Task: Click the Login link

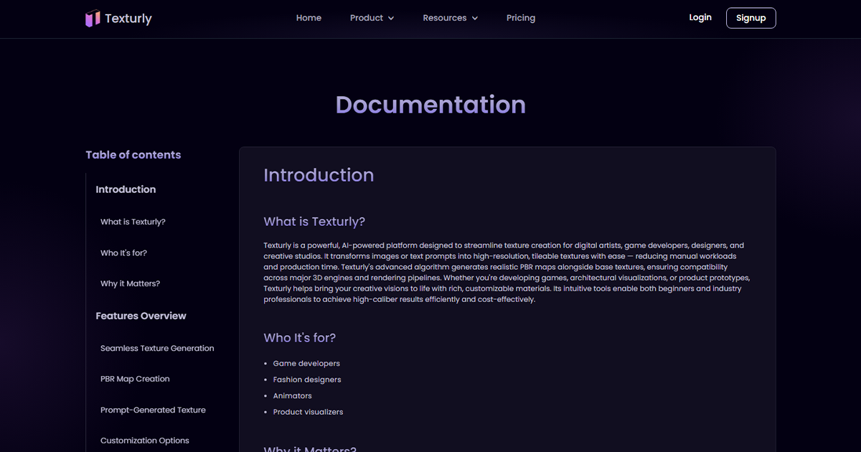Action: (700, 17)
